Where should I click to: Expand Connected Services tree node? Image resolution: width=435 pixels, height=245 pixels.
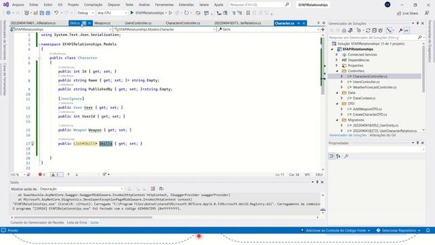click(337, 54)
